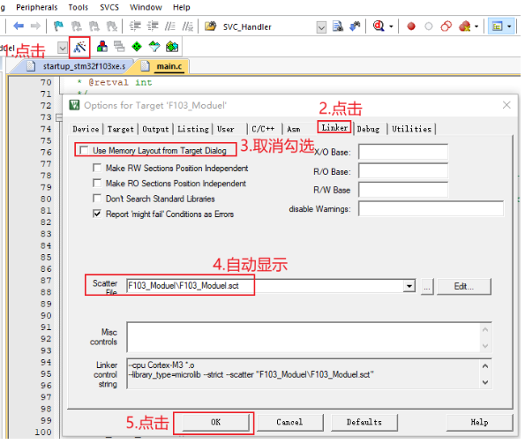This screenshot has width=525, height=444.
Task: Click the Find in Files icon
Action: (x=337, y=26)
